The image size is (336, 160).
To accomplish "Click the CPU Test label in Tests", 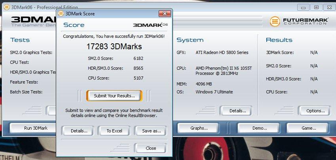I will click(x=19, y=62).
